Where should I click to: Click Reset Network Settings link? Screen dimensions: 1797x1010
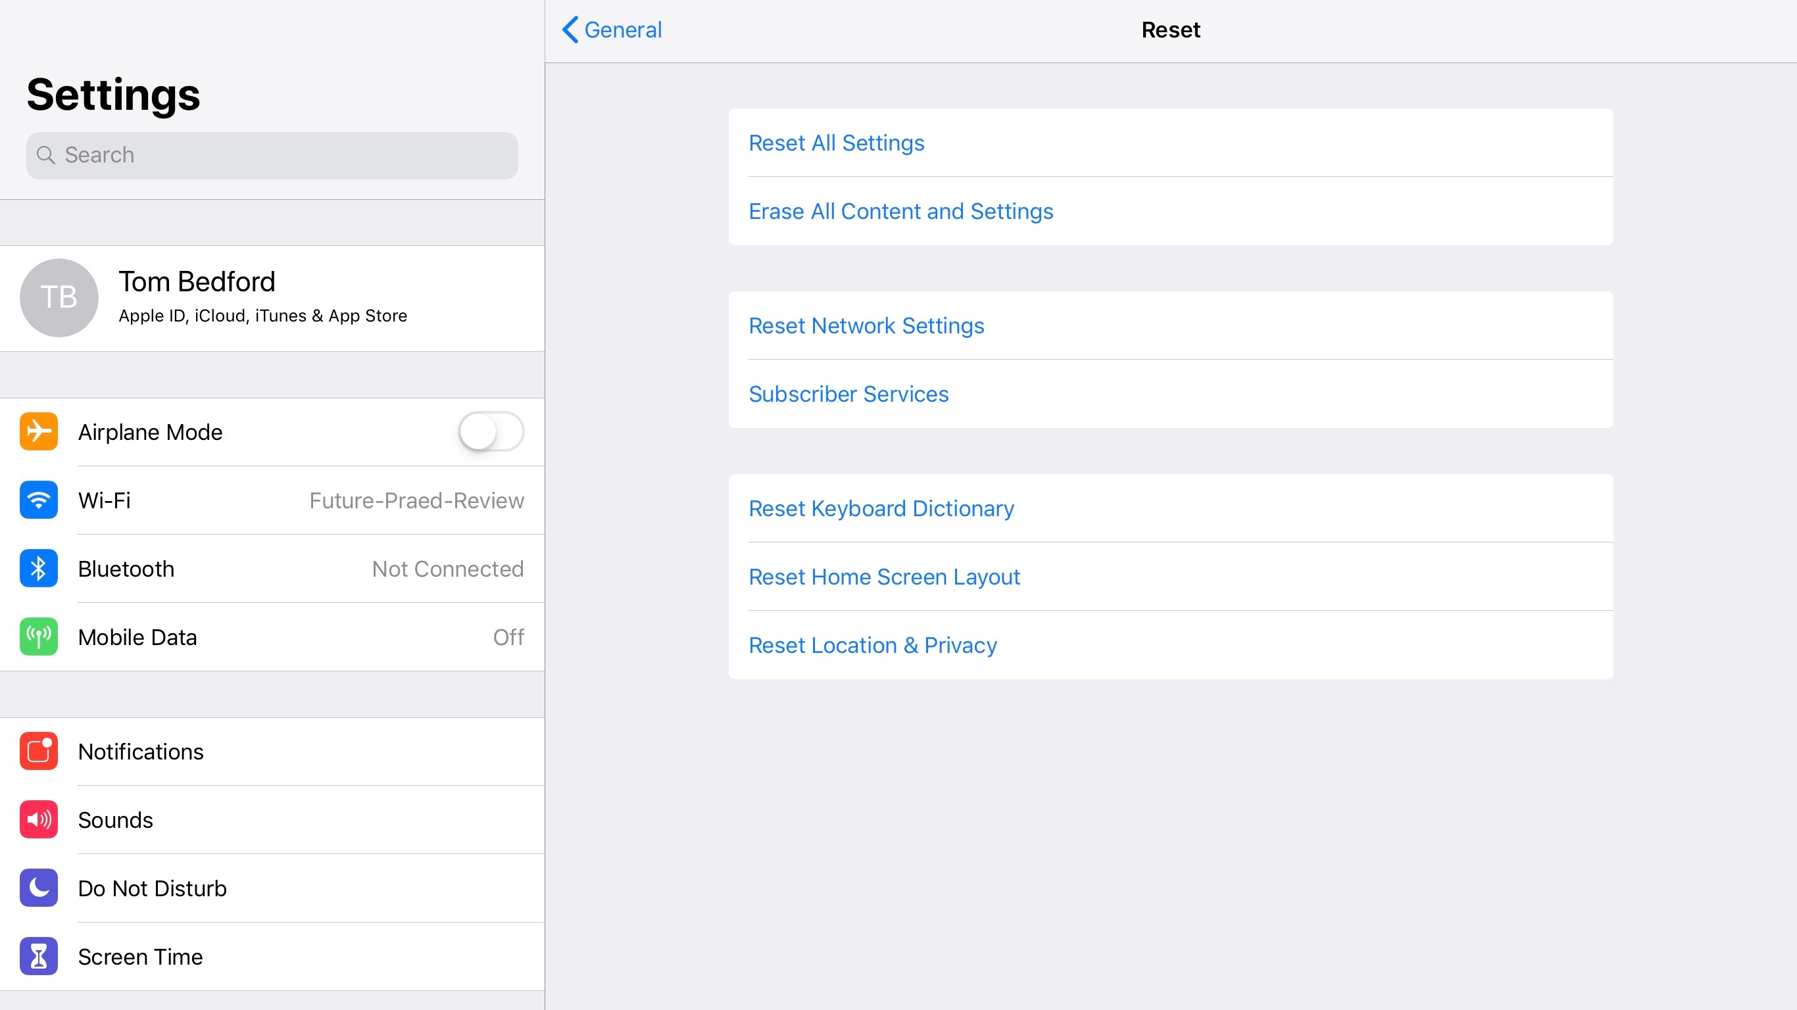click(866, 324)
